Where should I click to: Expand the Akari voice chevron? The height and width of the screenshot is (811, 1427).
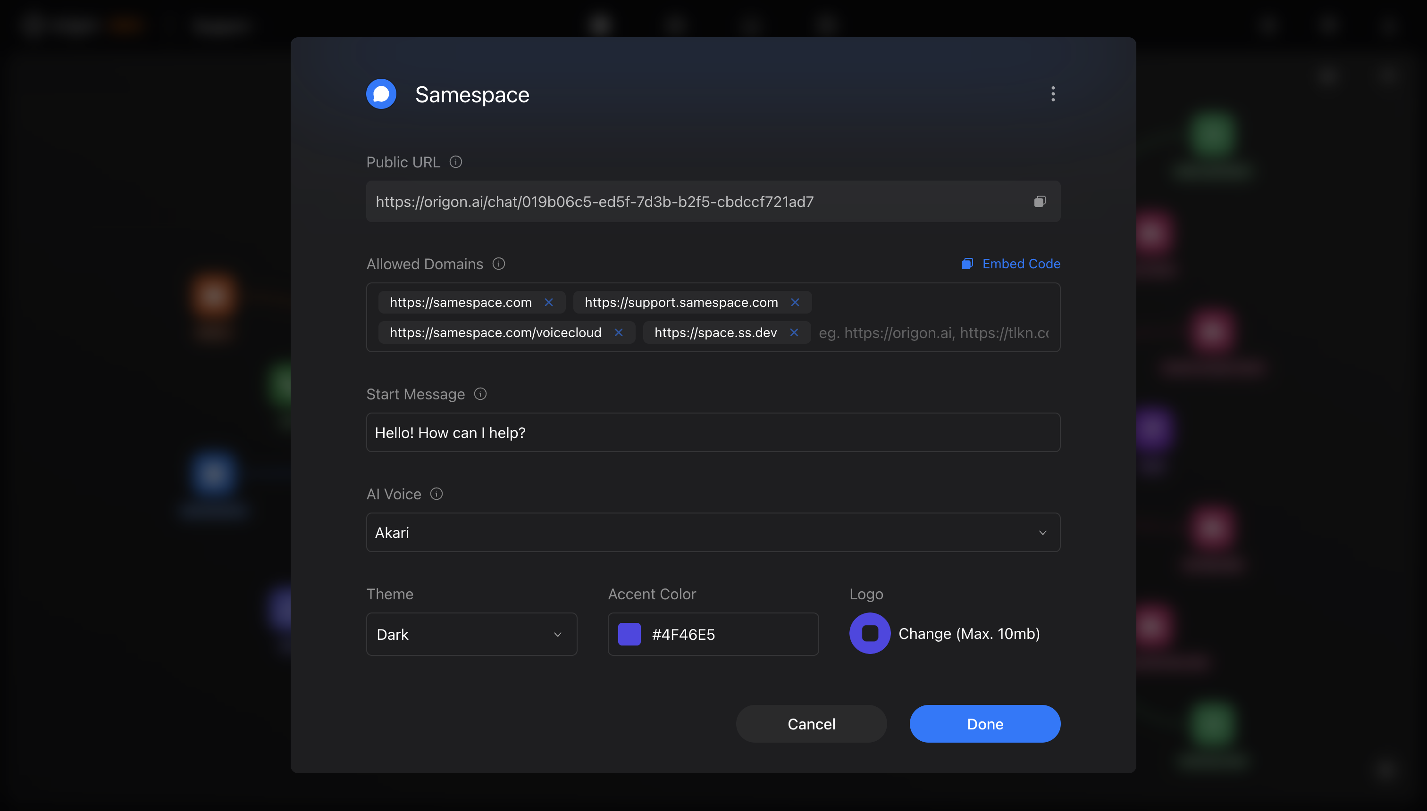click(1042, 532)
